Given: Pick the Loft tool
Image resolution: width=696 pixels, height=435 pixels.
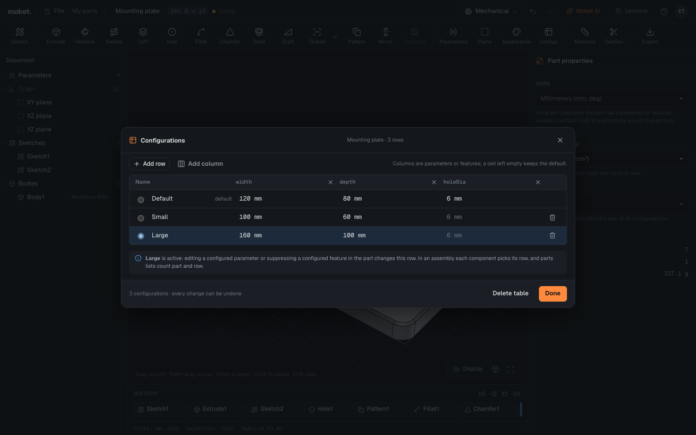Looking at the screenshot, I should coord(143,36).
